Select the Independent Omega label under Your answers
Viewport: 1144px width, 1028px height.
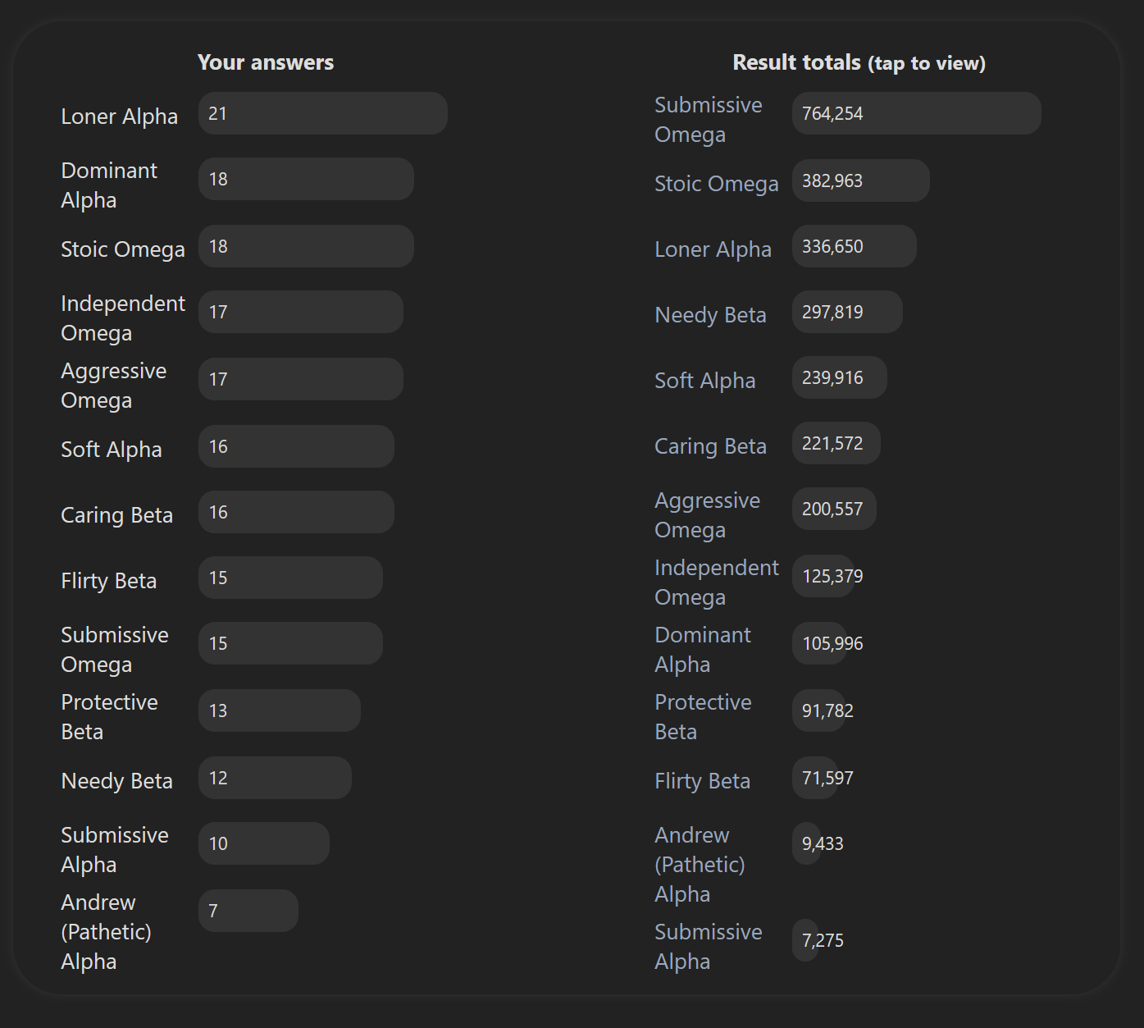click(123, 318)
